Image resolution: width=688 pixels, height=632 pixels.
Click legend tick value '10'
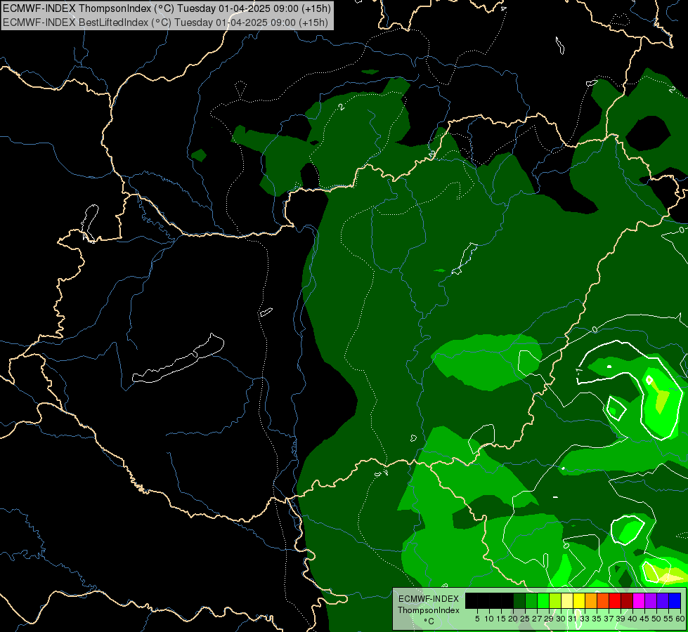point(489,619)
